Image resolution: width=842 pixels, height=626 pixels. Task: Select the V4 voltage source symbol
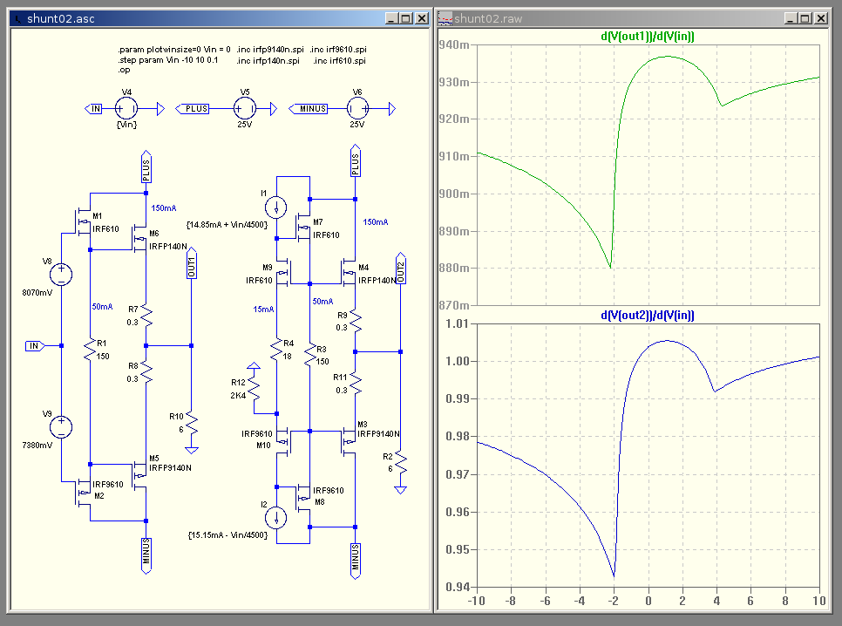tap(126, 109)
